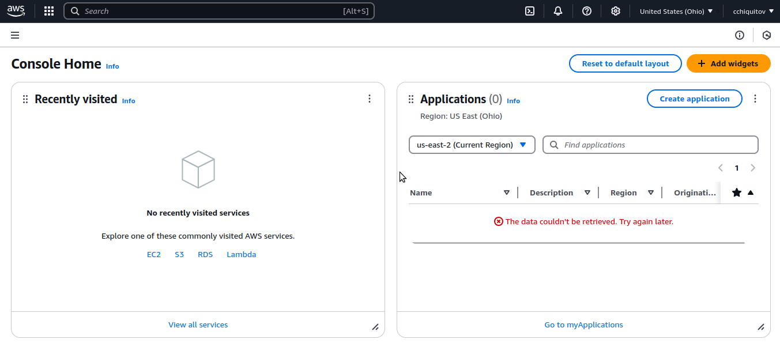This screenshot has width=780, height=343.
Task: Go to next page of applications
Action: coord(753,168)
